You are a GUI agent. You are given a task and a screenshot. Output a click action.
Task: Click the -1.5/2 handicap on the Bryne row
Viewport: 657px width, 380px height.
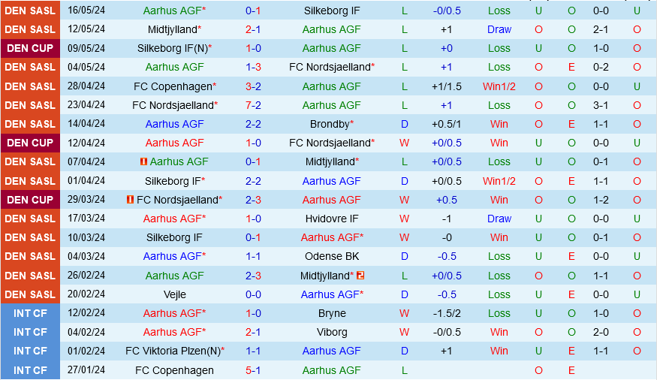[x=447, y=313]
